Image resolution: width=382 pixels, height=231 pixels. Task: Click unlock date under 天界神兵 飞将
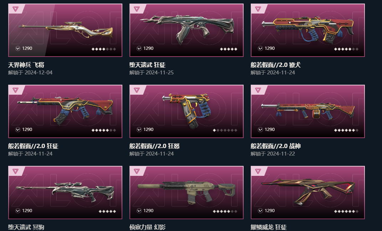(x=30, y=73)
